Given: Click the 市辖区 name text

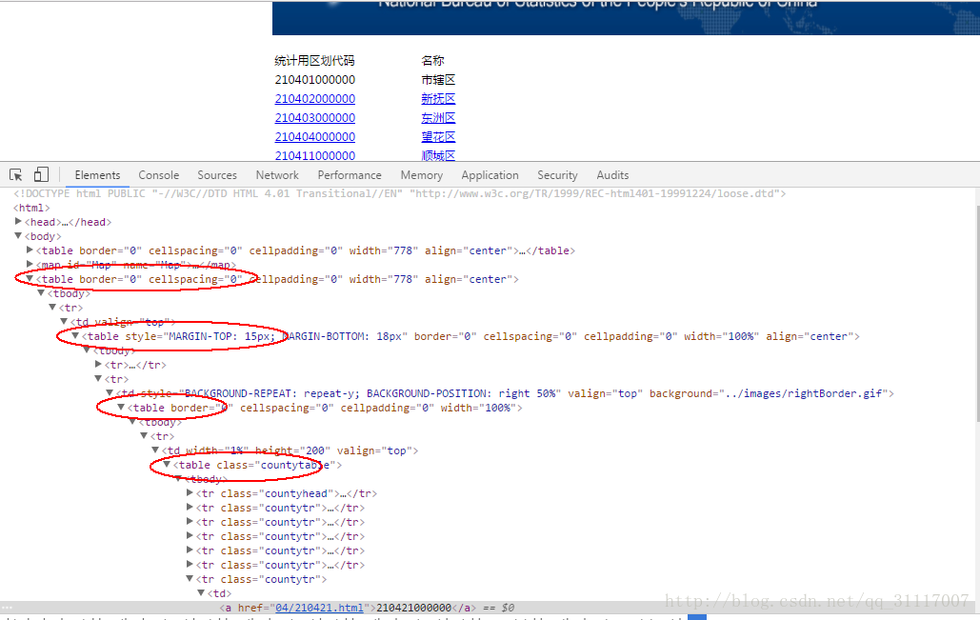Looking at the screenshot, I should 438,80.
